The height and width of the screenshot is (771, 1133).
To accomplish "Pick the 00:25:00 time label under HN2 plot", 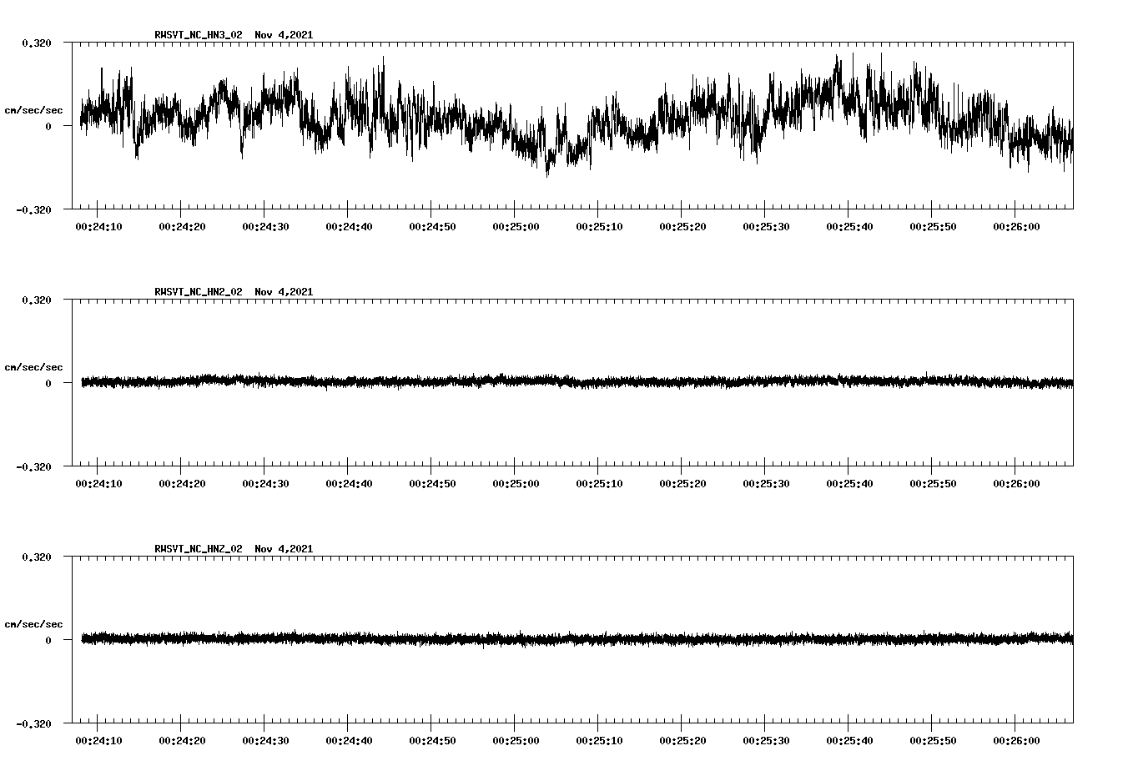I will 516,484.
